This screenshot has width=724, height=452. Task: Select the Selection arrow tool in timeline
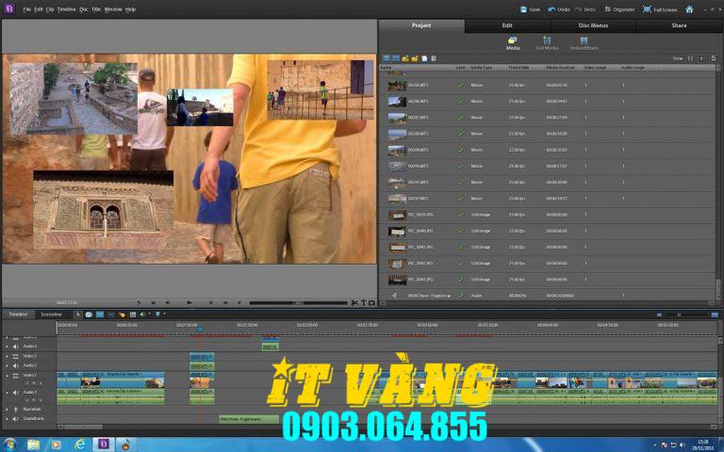point(78,315)
